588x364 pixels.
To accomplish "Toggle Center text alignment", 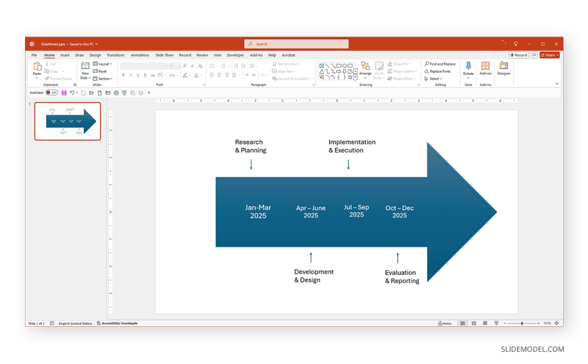I will pos(220,75).
